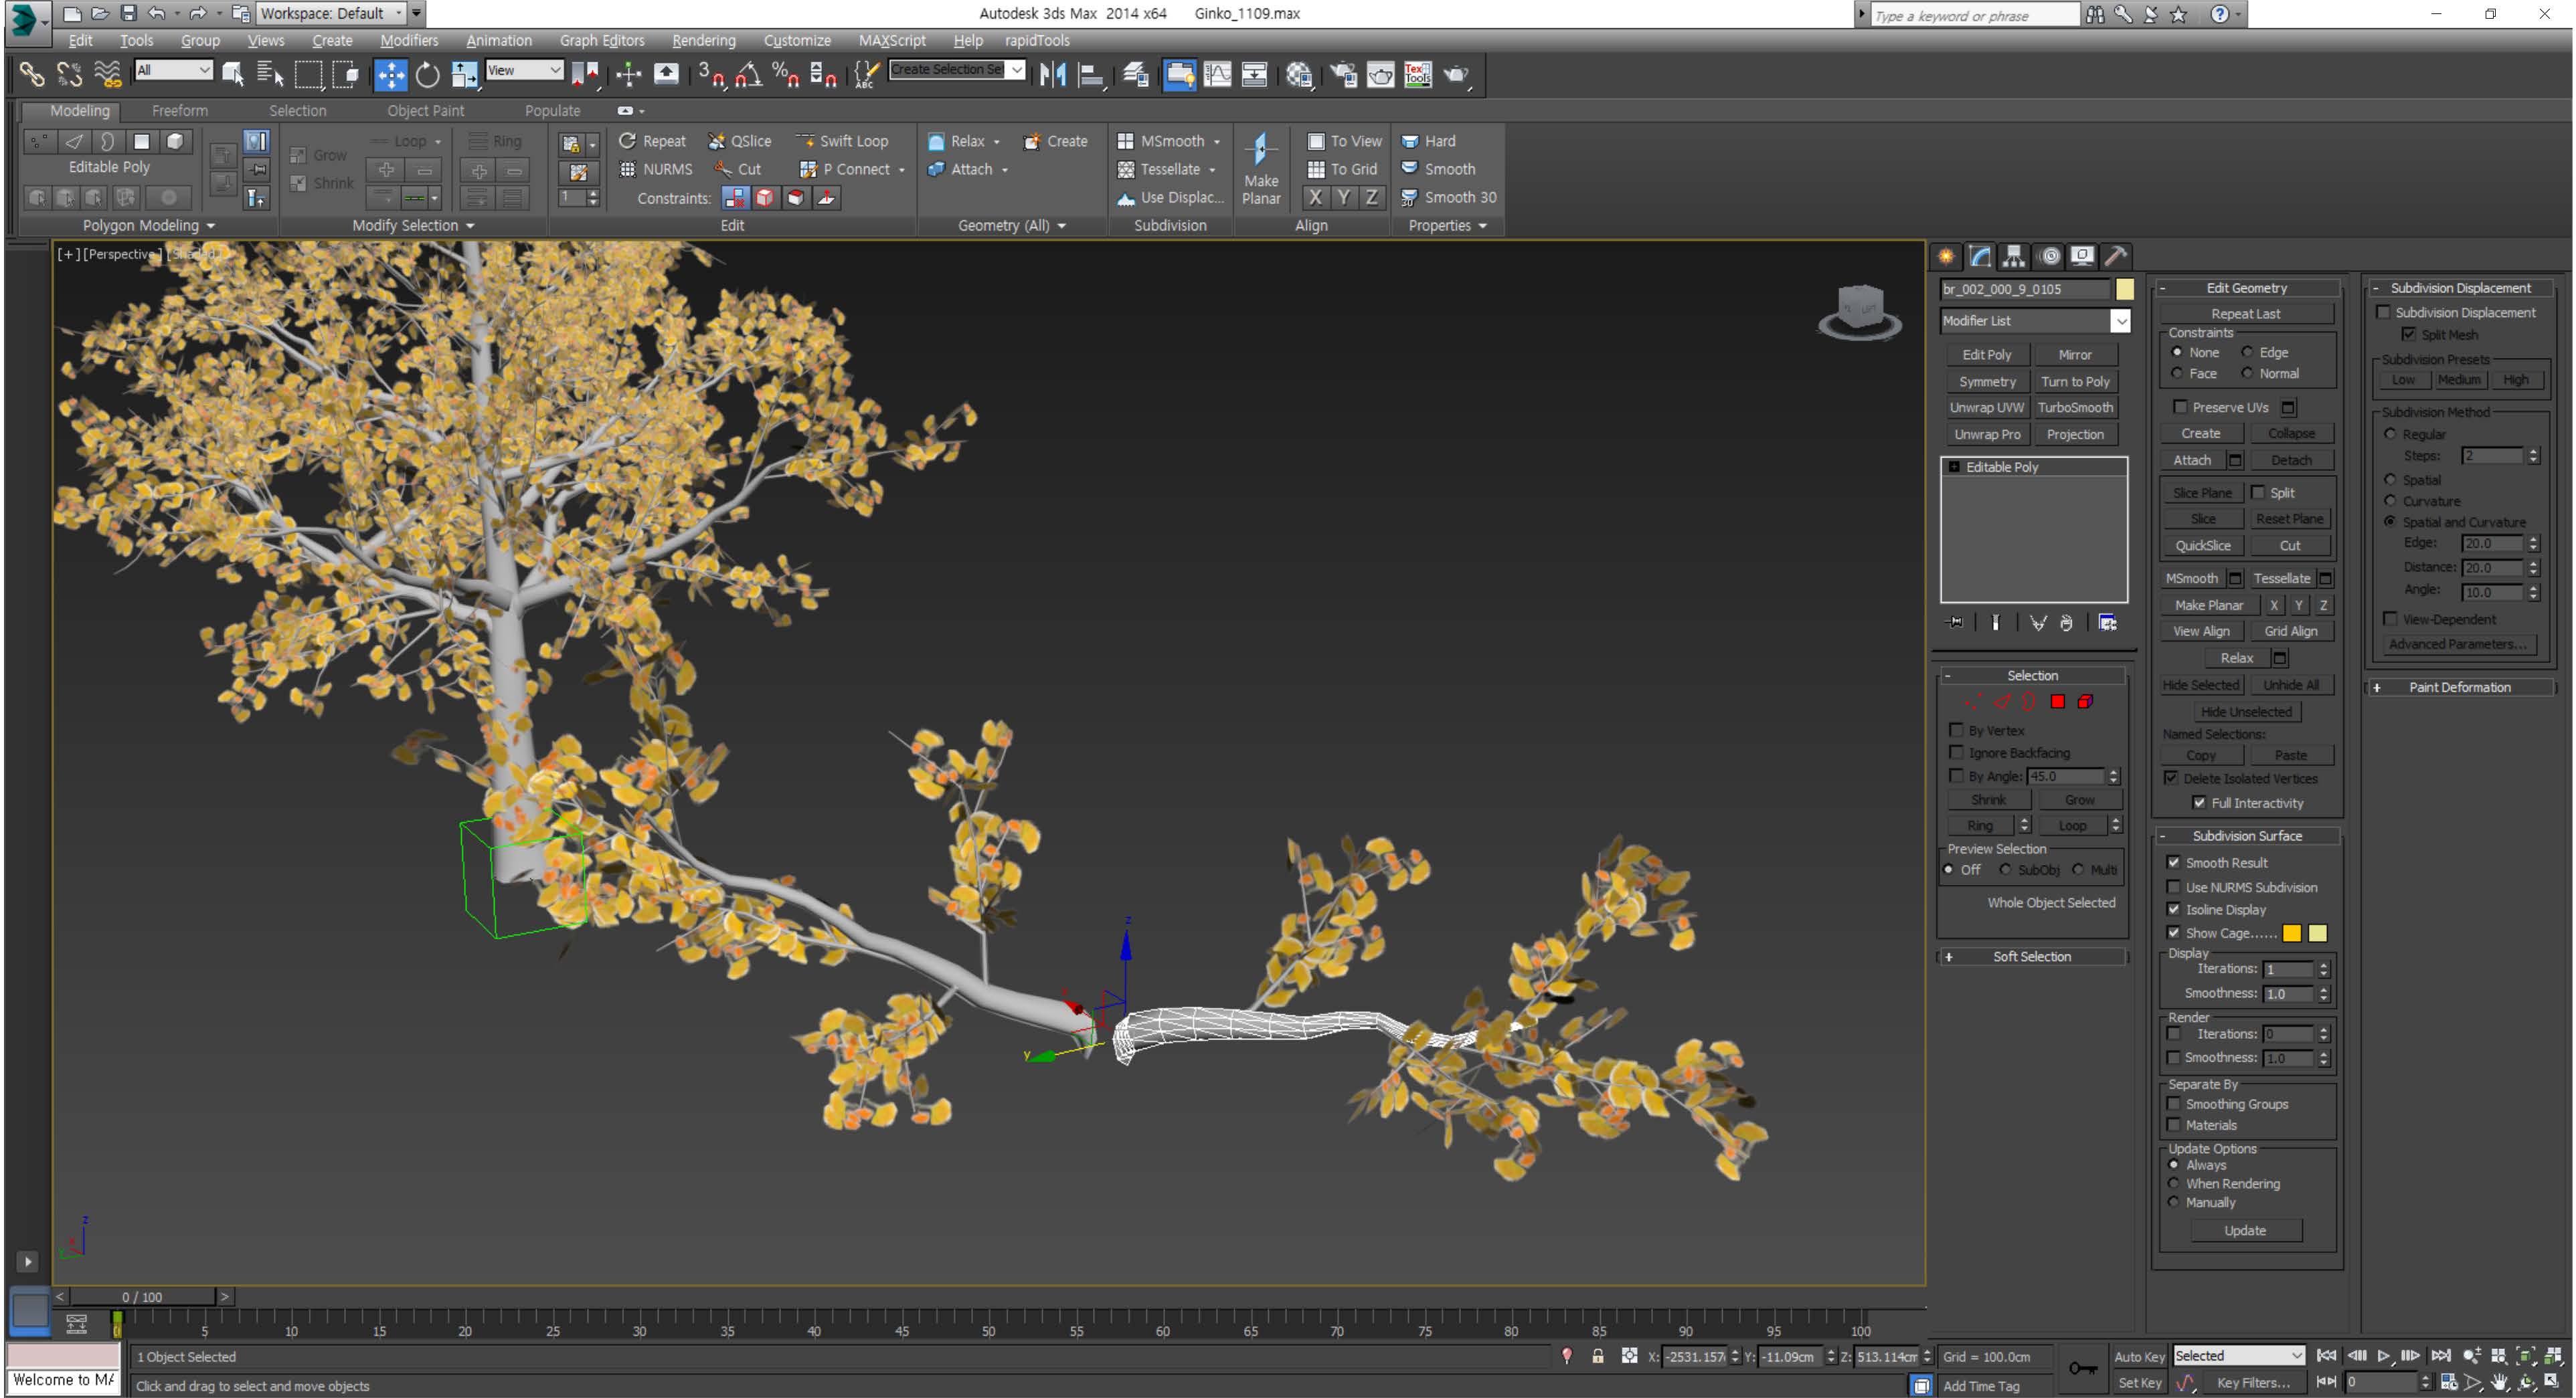The width and height of the screenshot is (2576, 1398).
Task: Click the Schematic View toolbar icon
Action: (x=1254, y=74)
